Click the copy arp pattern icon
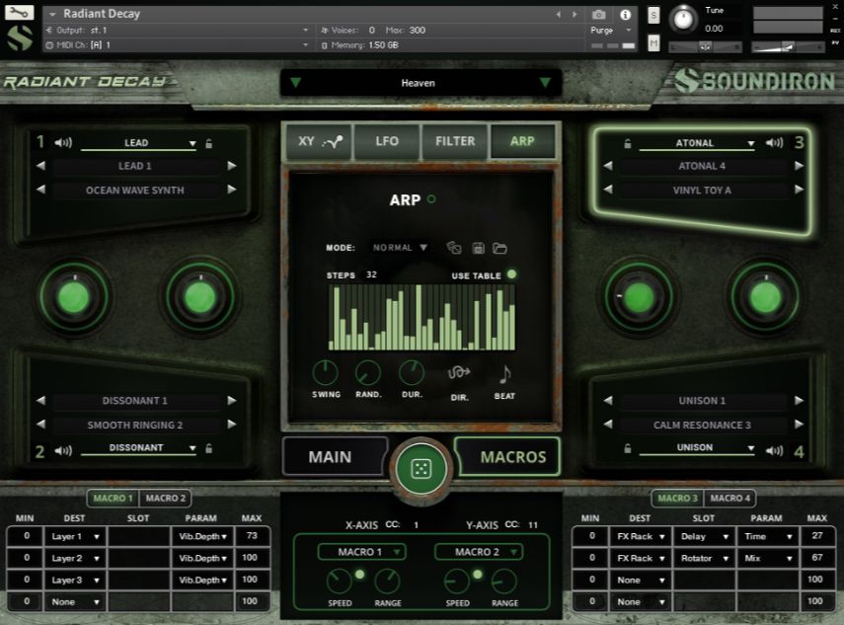Viewport: 844px width, 625px height. (x=454, y=249)
